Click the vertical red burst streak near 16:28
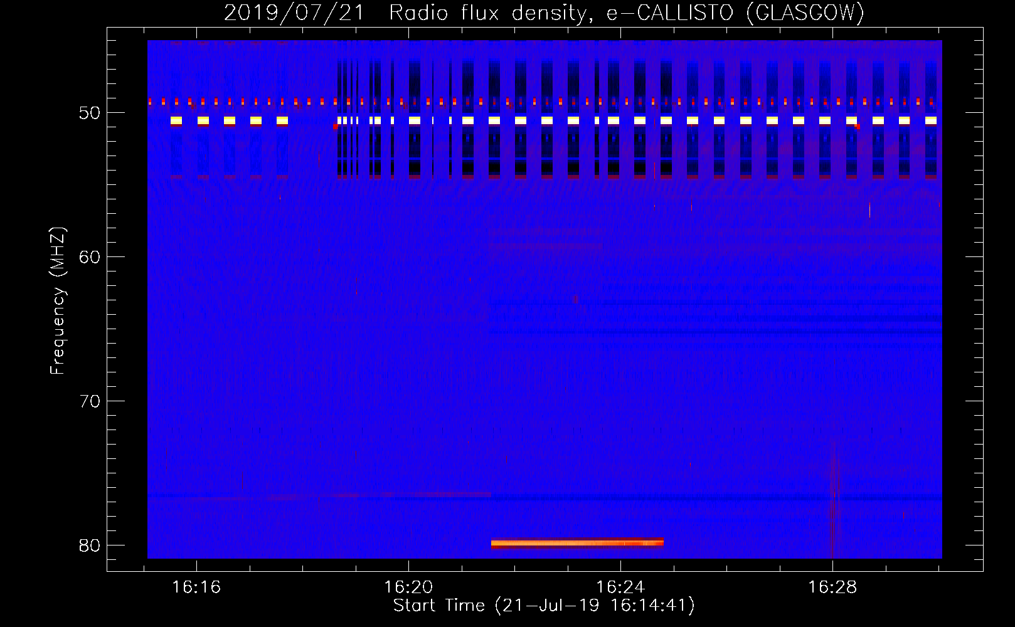 (834, 498)
